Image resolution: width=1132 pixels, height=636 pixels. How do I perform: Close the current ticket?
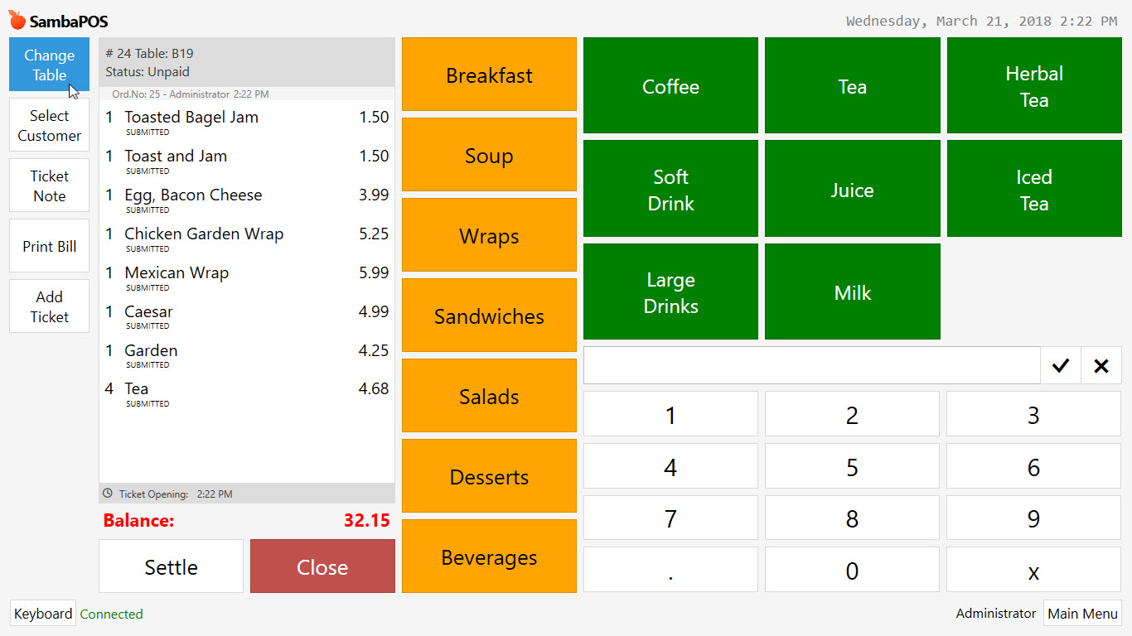coord(322,566)
